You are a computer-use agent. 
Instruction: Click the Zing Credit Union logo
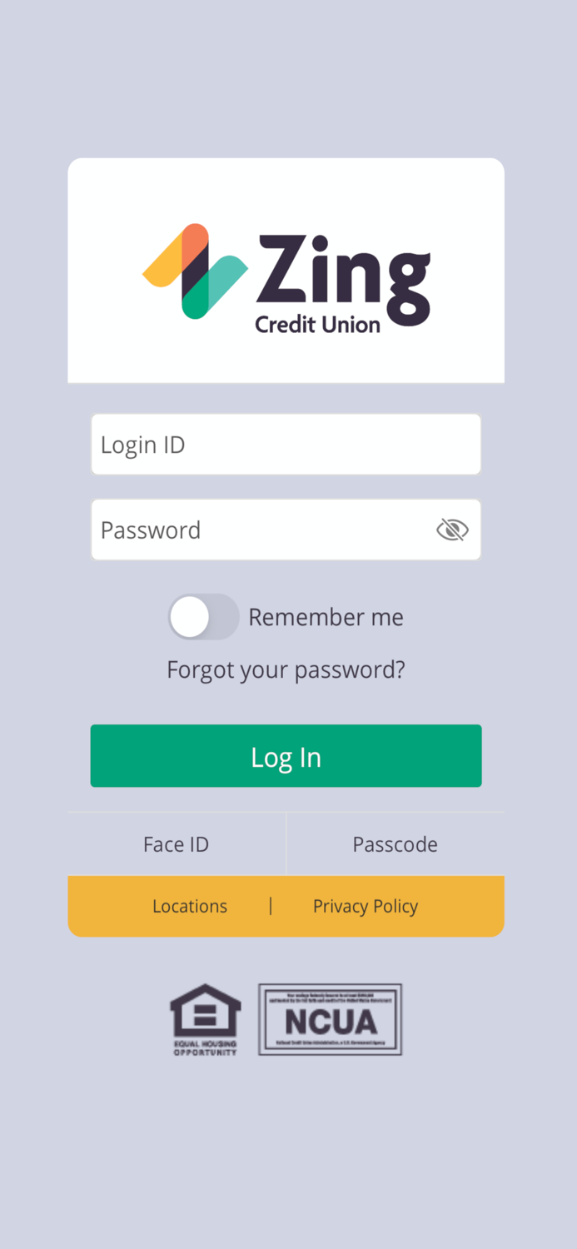coord(286,271)
